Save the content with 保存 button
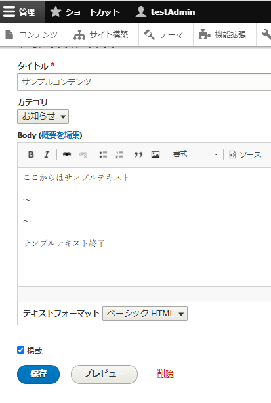The height and width of the screenshot is (403, 271). coord(39,374)
